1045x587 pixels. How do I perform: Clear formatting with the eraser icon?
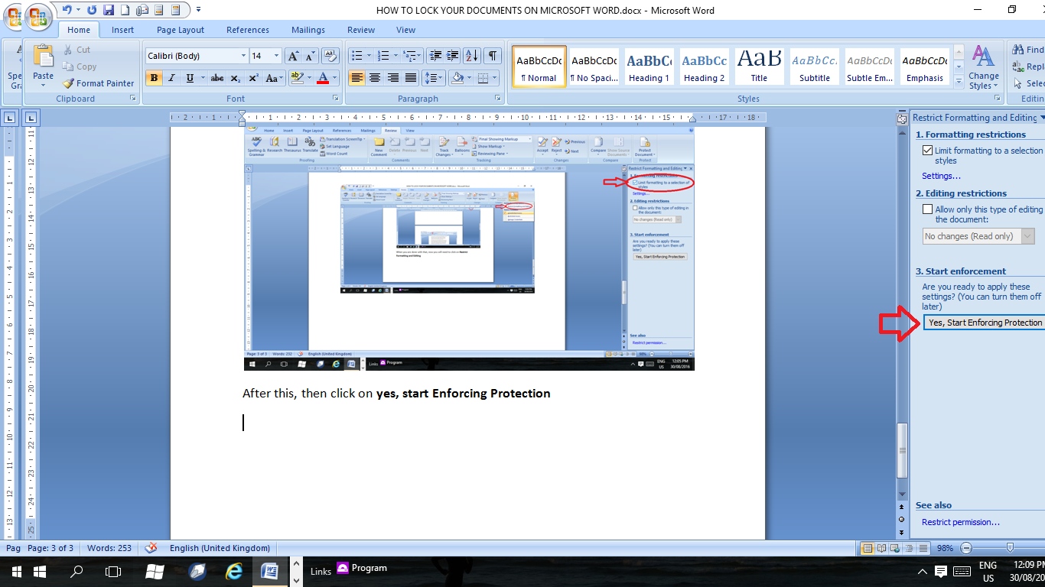pyautogui.click(x=330, y=56)
